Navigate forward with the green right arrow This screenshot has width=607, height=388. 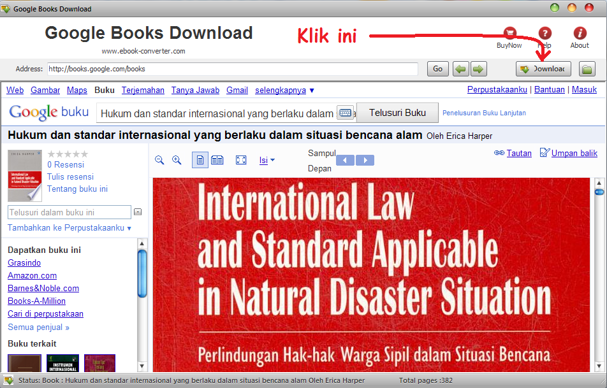tap(478, 69)
